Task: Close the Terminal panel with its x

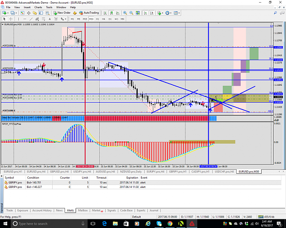Action: [2, 176]
